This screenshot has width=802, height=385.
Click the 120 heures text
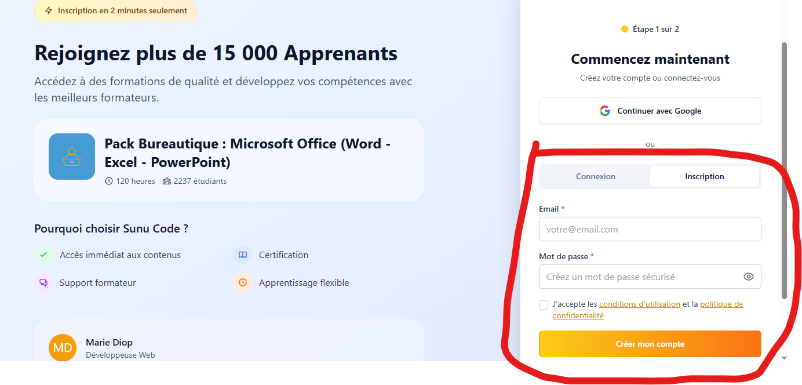[x=136, y=181]
